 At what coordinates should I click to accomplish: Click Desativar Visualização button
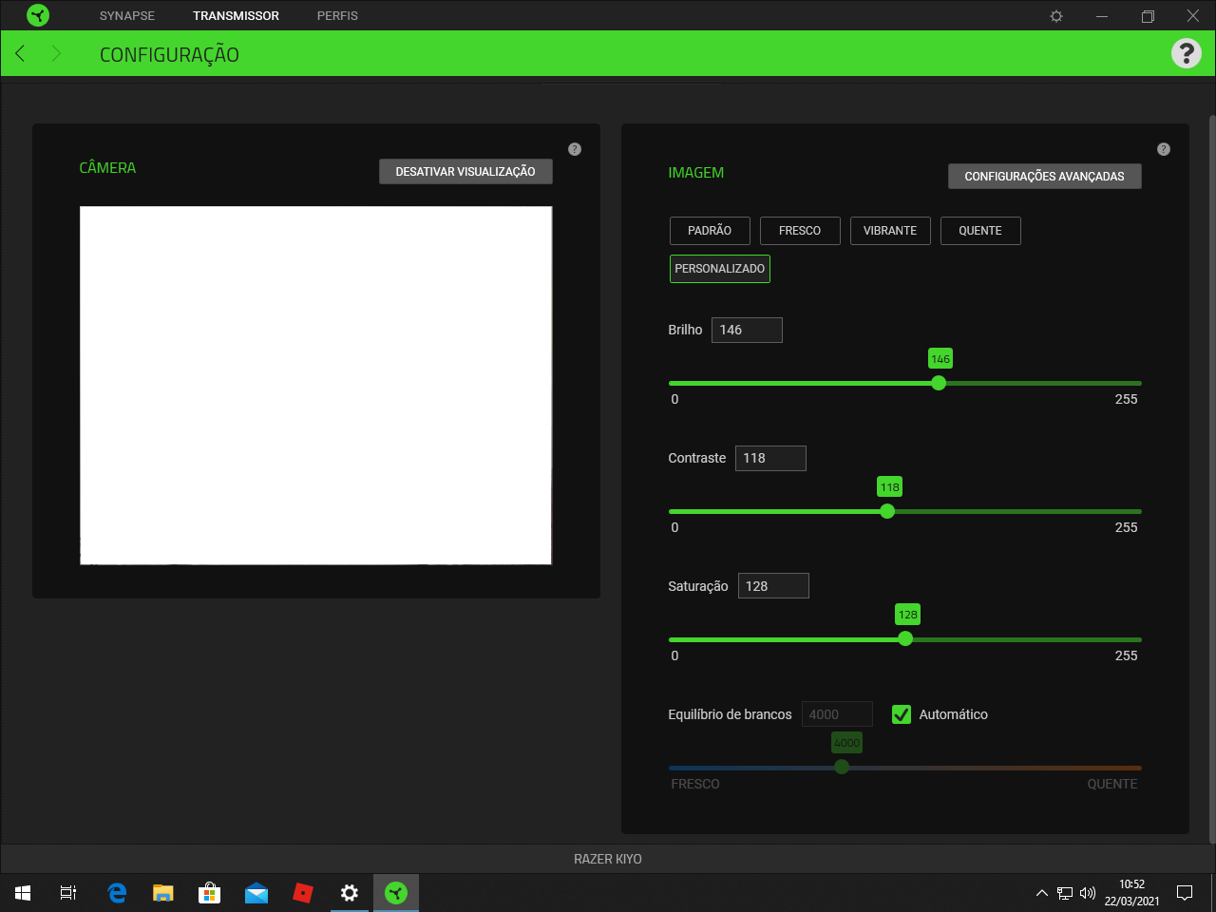(x=465, y=172)
